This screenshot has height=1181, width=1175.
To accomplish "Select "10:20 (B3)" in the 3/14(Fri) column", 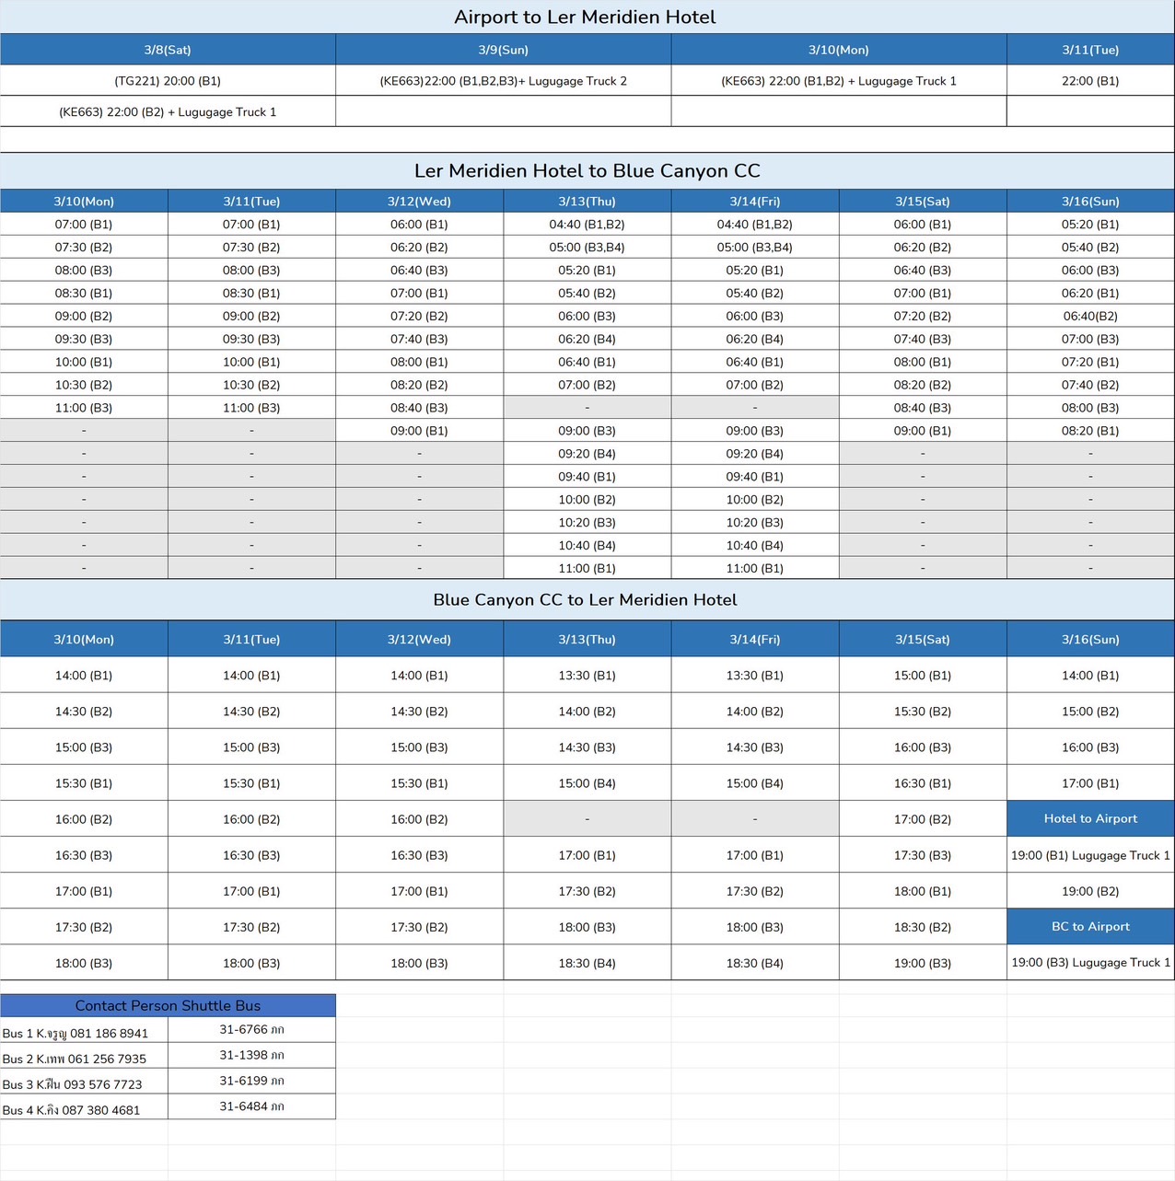I will [755, 523].
